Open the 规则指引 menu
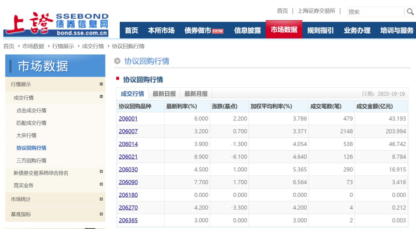416x229 pixels. (x=320, y=30)
